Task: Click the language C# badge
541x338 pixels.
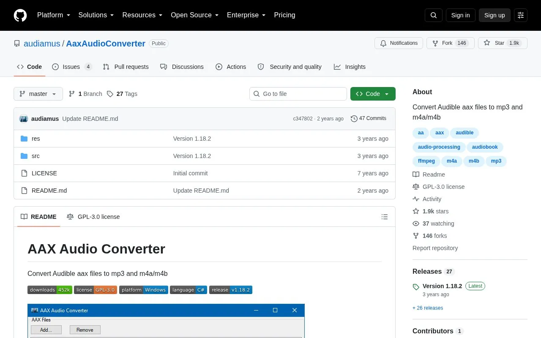Action: coord(189,290)
